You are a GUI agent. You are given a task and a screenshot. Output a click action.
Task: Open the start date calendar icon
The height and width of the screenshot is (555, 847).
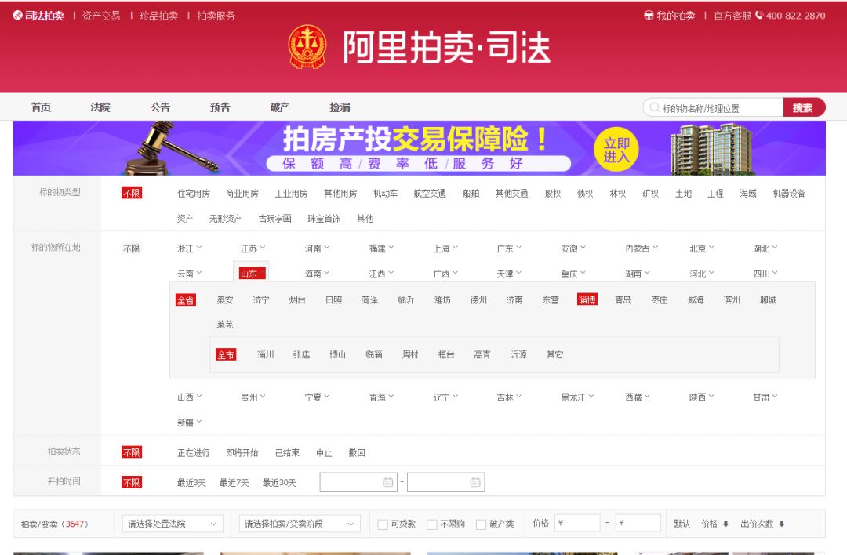pos(388,482)
